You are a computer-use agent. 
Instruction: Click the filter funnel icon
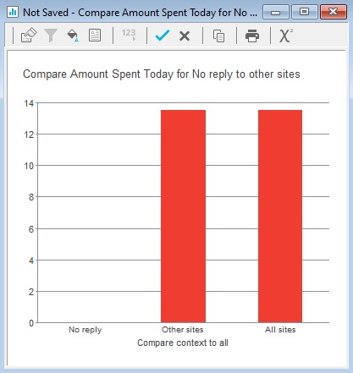[x=51, y=36]
